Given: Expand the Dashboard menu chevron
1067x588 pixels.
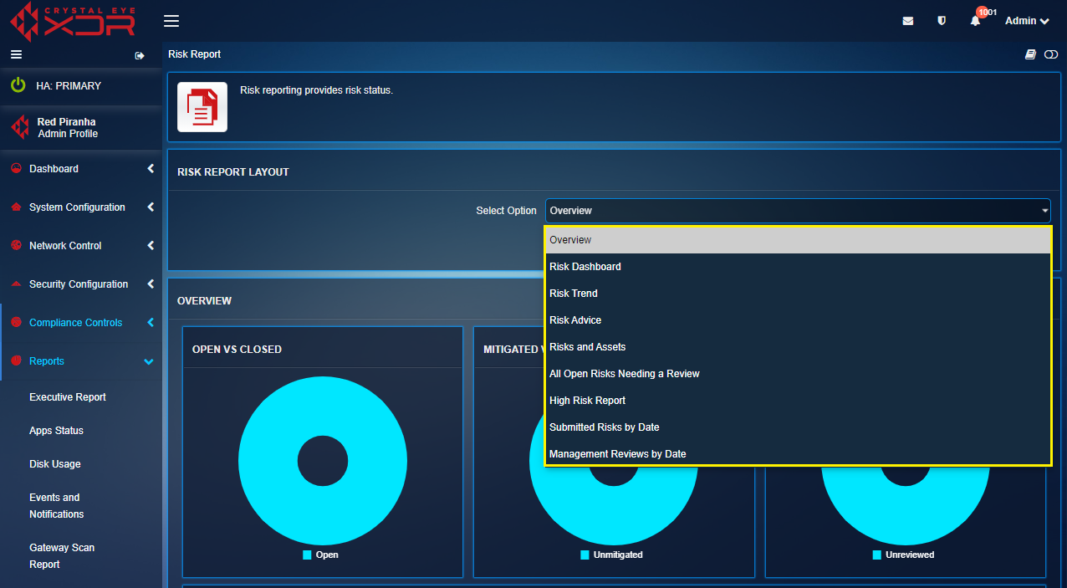Looking at the screenshot, I should click(x=151, y=168).
